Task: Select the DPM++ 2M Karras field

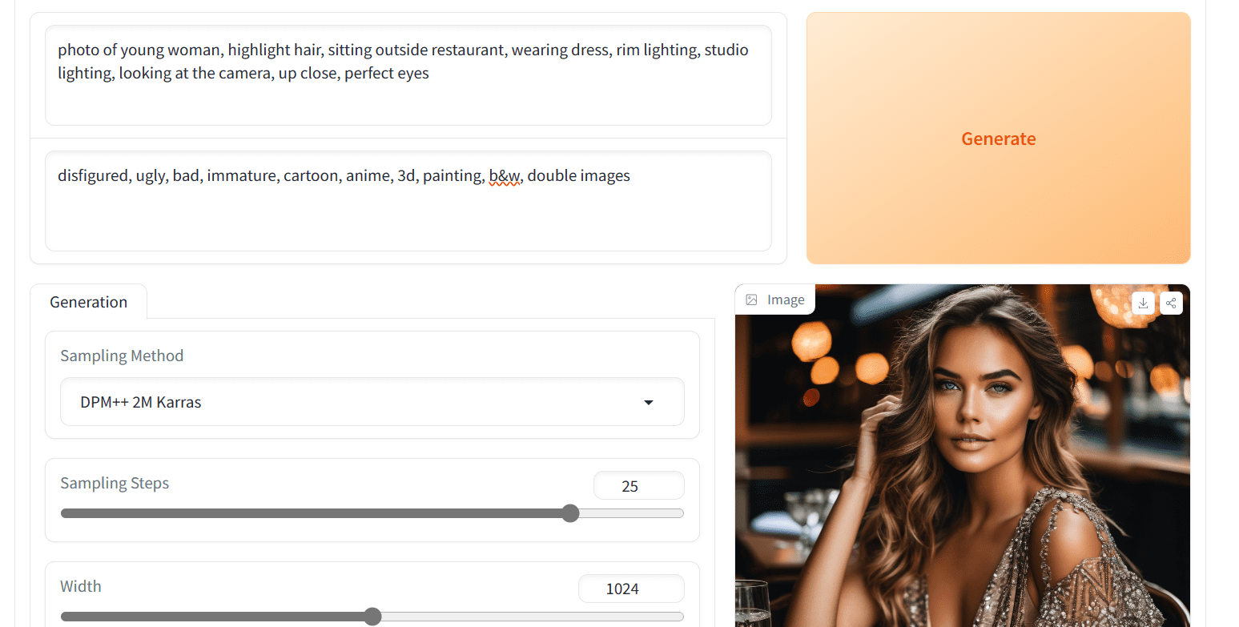Action: (x=372, y=402)
